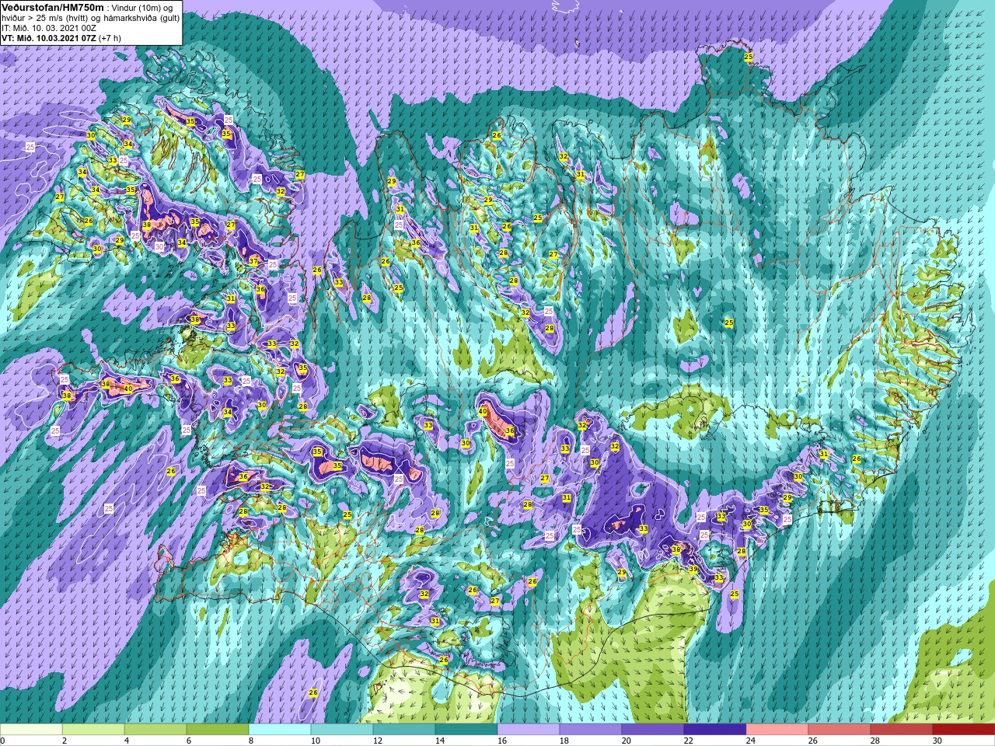Click the '4' tick on the color scale
This screenshot has height=746, width=995.
128,741
